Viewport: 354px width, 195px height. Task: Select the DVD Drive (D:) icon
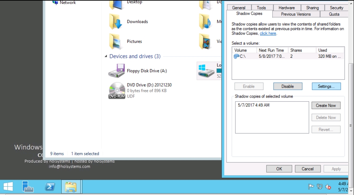[116, 90]
